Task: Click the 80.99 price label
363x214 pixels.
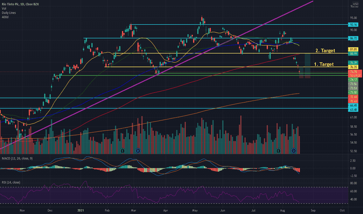Action: pos(353,54)
